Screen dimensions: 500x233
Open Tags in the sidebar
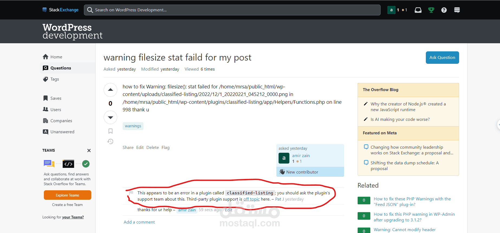point(51,79)
